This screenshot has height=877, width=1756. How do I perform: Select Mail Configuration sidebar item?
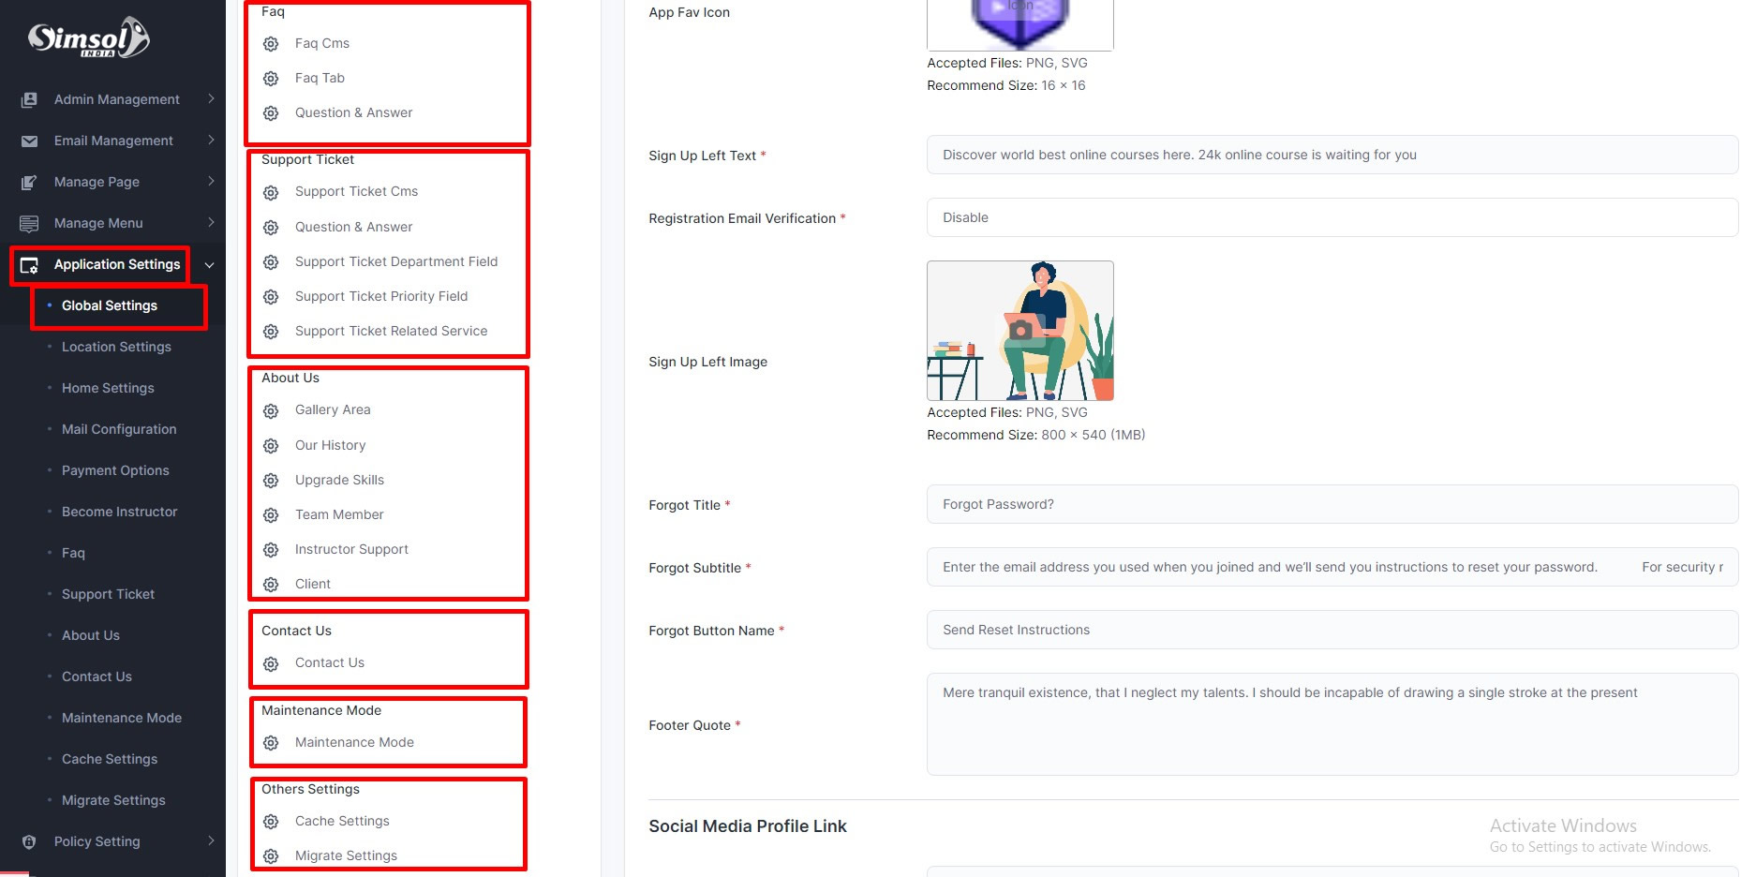click(x=119, y=429)
